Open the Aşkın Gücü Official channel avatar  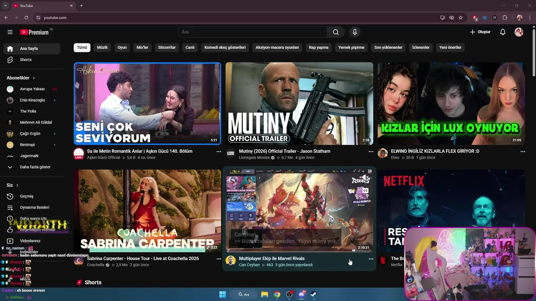79,153
